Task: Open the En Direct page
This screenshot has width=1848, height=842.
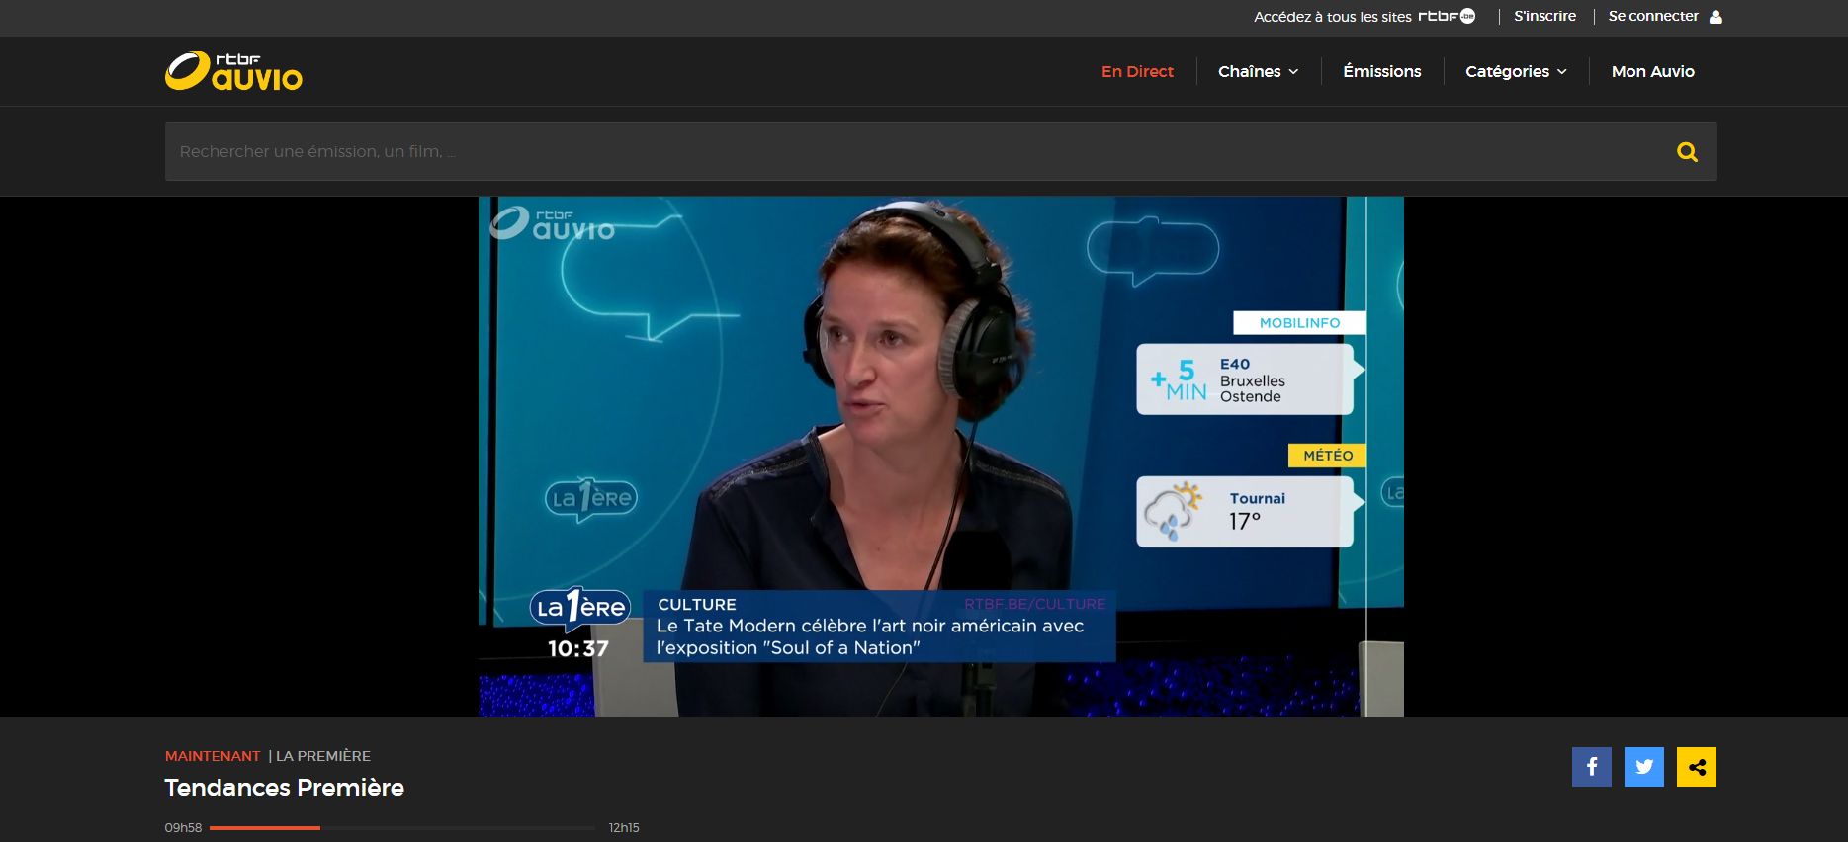Action: click(x=1137, y=71)
